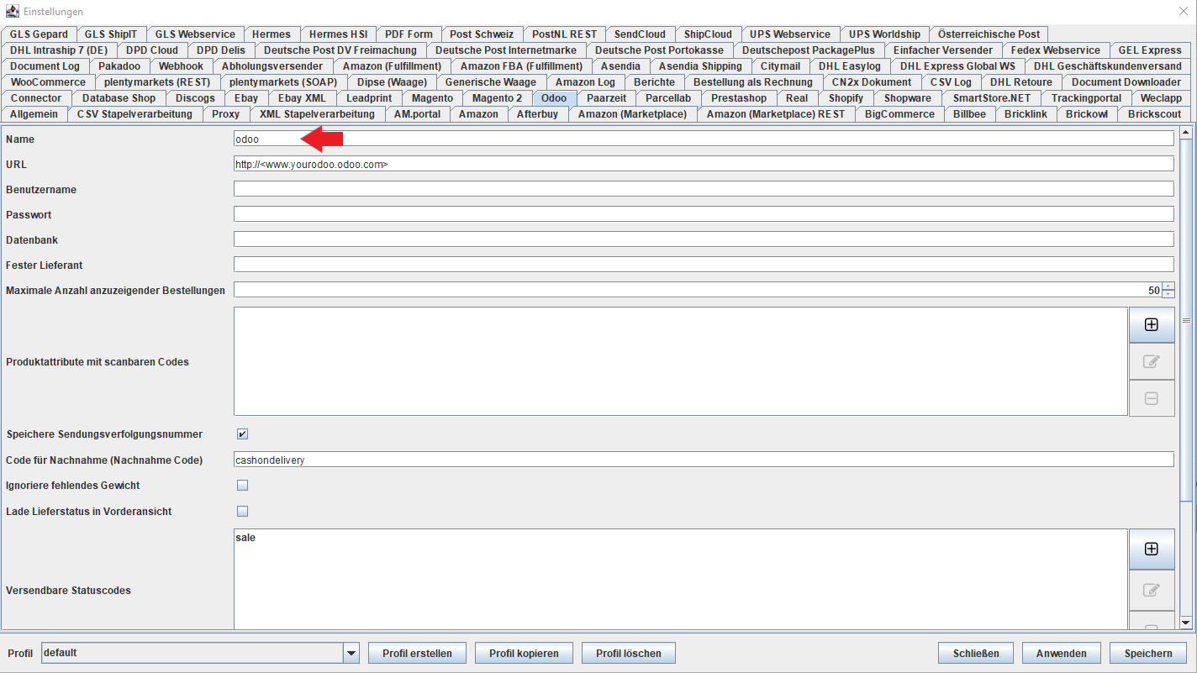Select the Ebay XML tab
Viewport: 1197px width, 673px height.
click(302, 98)
